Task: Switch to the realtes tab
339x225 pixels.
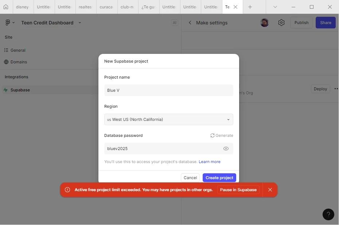Action: coord(85,7)
